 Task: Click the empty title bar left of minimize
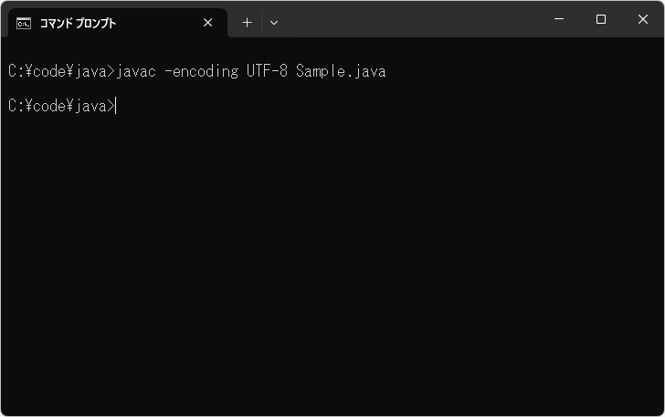(x=411, y=19)
